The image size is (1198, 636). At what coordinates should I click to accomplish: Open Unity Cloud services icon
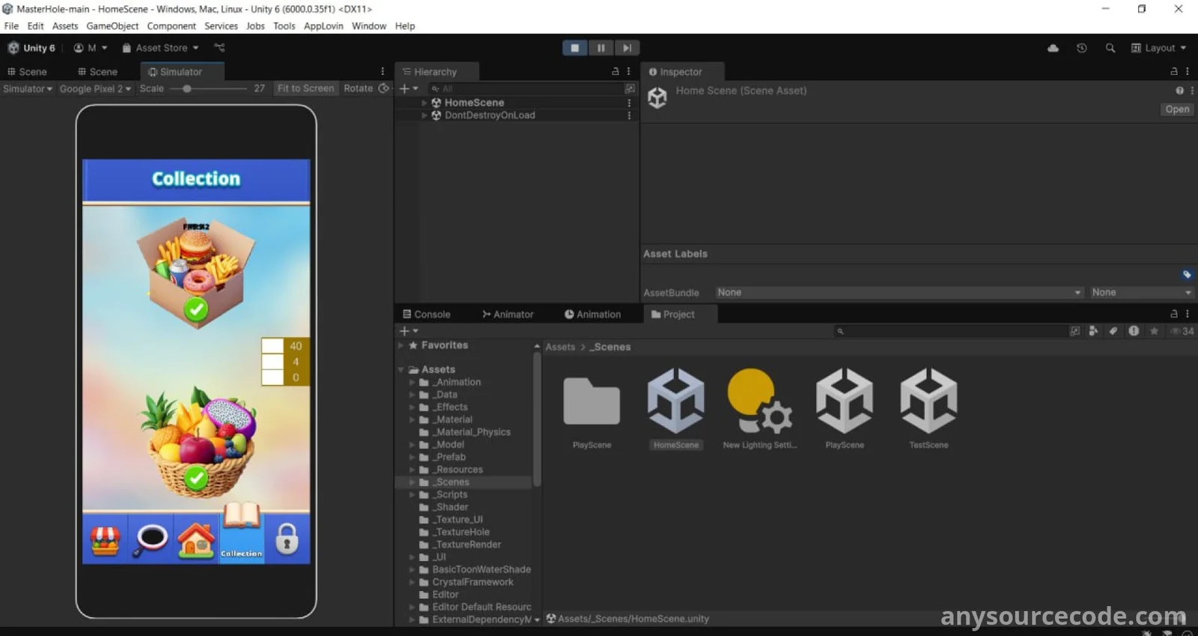click(1053, 48)
